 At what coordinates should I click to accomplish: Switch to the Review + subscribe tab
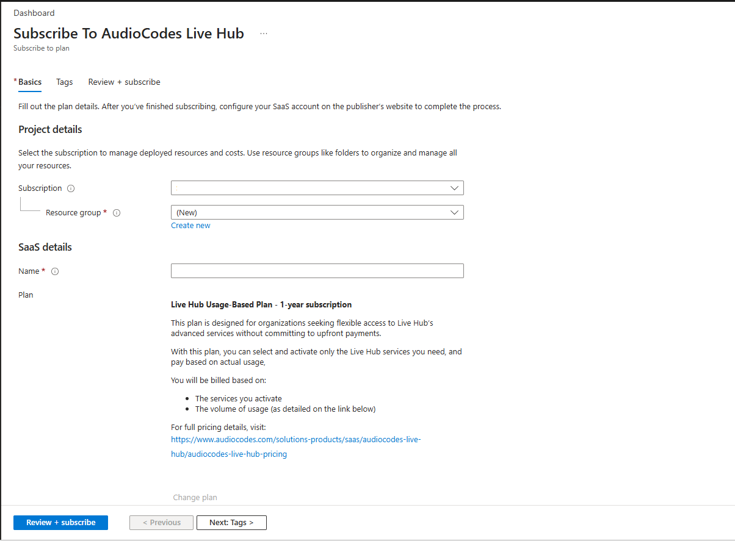[x=125, y=82]
